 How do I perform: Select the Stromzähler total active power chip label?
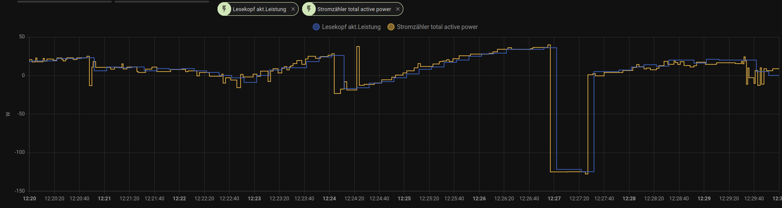354,9
